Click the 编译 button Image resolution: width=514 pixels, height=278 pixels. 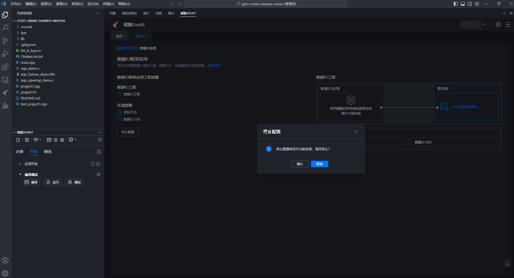31,182
